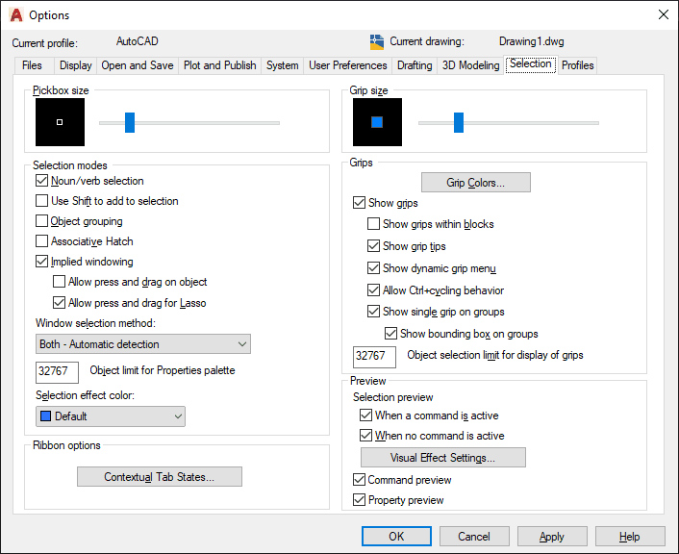Expand the Selection effect color dropdown
This screenshot has width=679, height=554.
click(x=110, y=416)
